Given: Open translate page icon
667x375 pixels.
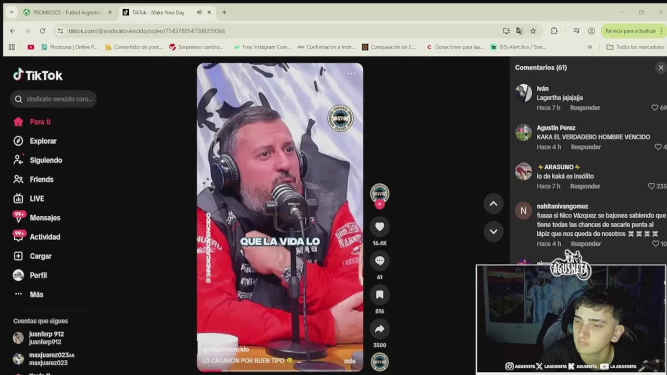Looking at the screenshot, I should click(520, 31).
